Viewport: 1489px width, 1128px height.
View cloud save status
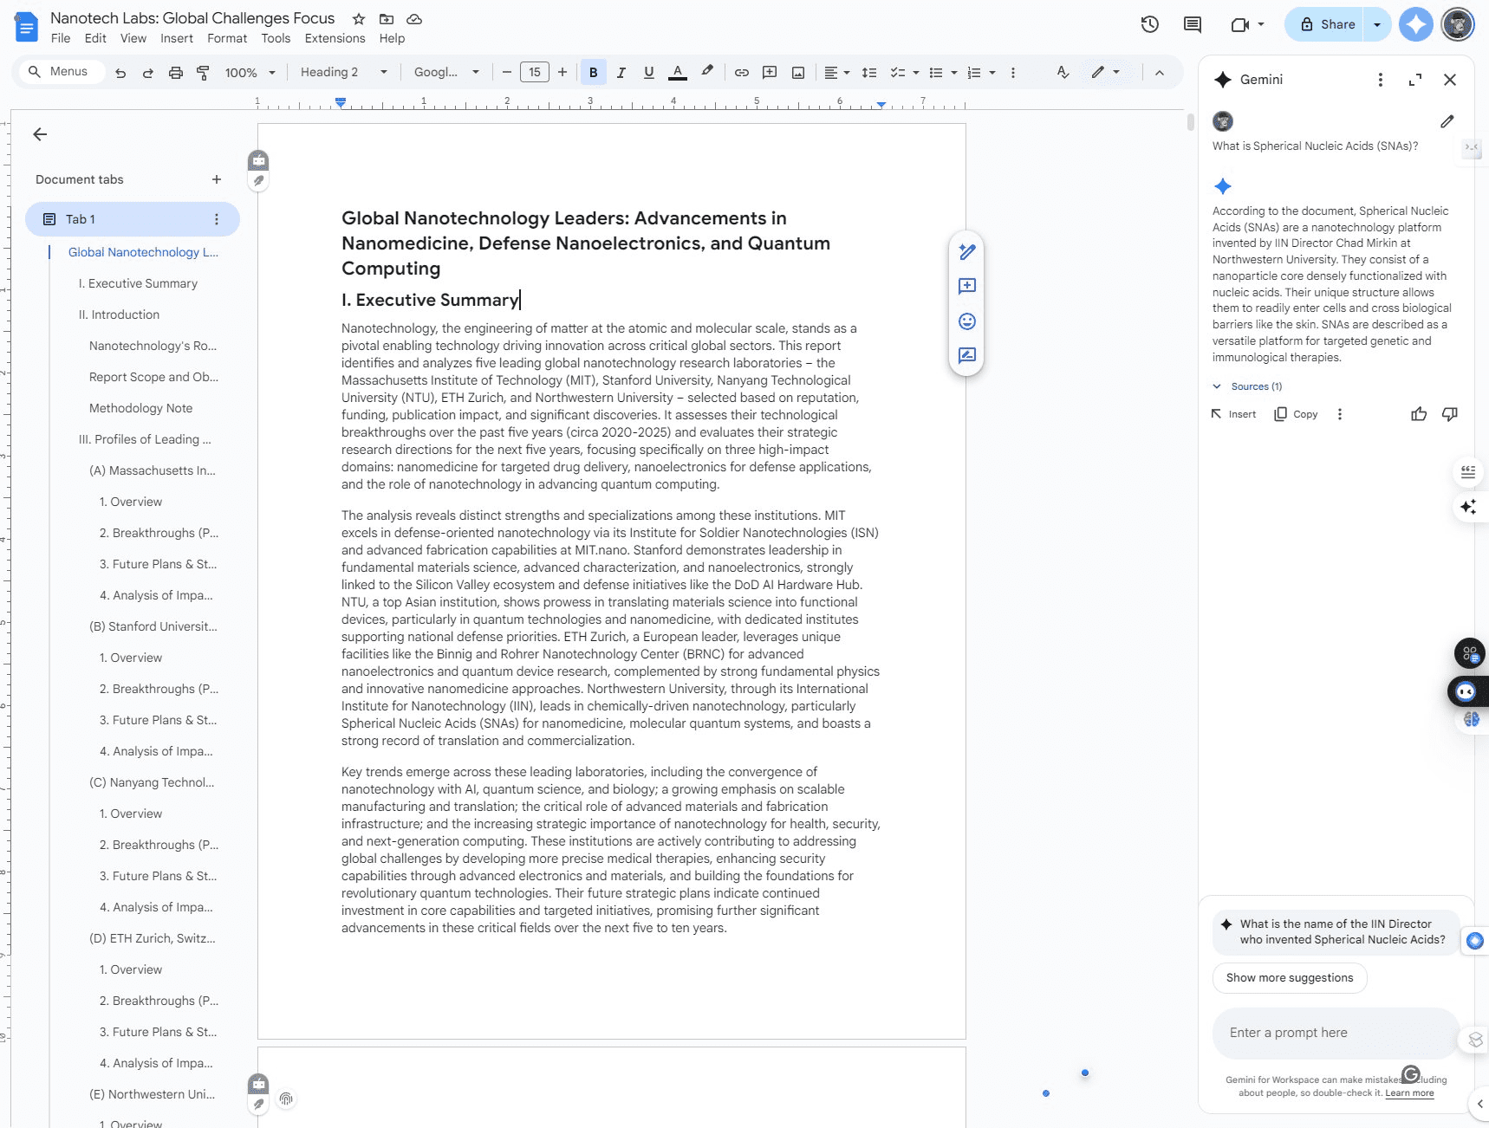(x=414, y=19)
